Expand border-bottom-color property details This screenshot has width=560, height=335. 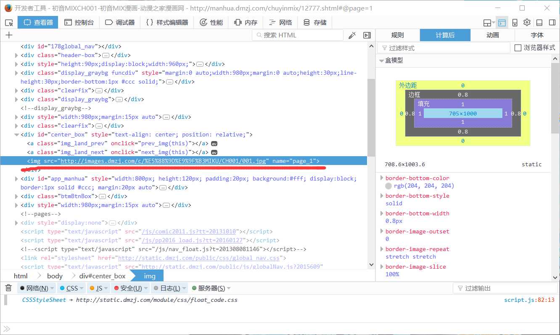tap(382, 178)
